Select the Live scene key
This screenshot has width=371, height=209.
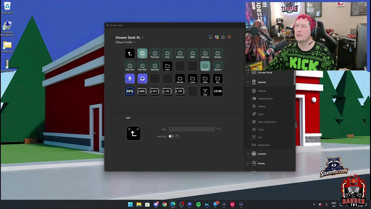click(x=142, y=53)
